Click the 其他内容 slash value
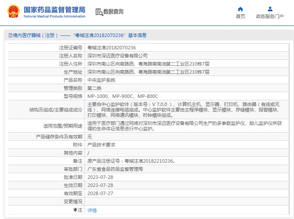Image resolution: width=294 pixels, height=219 pixels. [x=88, y=153]
